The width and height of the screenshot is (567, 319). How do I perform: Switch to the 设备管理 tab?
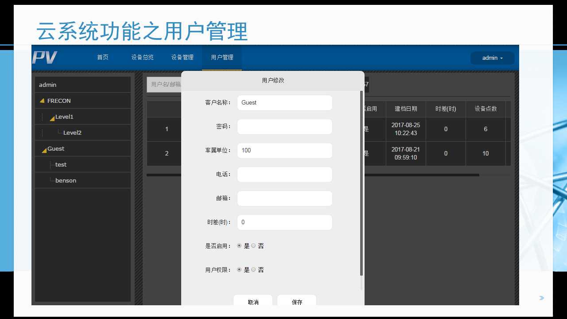182,57
